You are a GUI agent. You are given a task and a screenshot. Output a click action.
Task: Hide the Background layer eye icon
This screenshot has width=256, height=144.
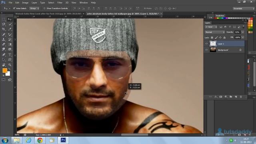coord(206,50)
